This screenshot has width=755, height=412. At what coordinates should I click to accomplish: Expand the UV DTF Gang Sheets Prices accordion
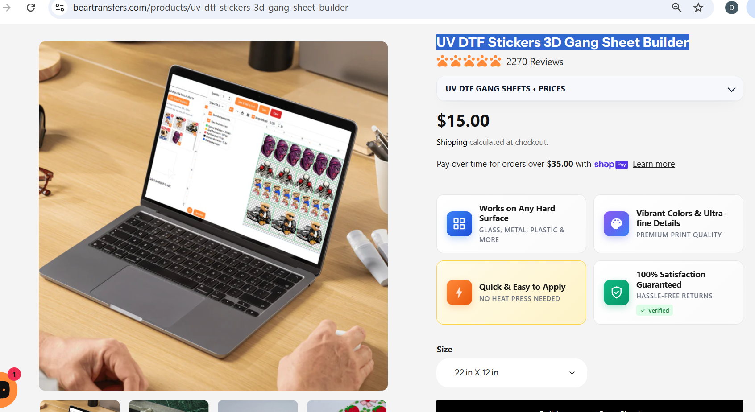click(x=590, y=89)
